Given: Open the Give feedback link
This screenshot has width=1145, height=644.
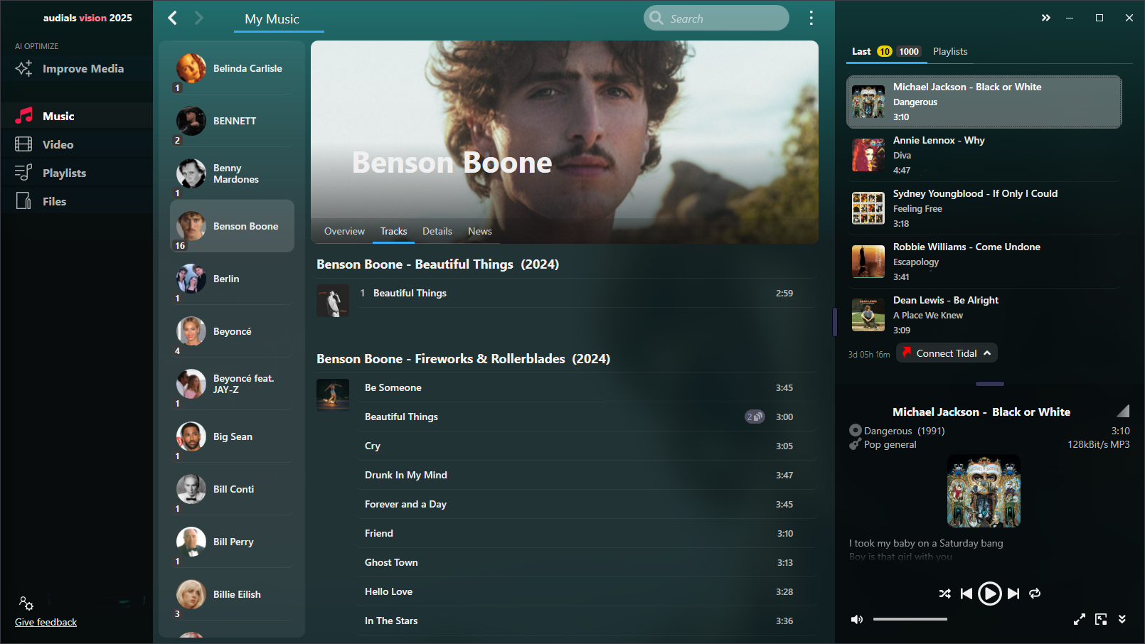Looking at the screenshot, I should (46, 622).
